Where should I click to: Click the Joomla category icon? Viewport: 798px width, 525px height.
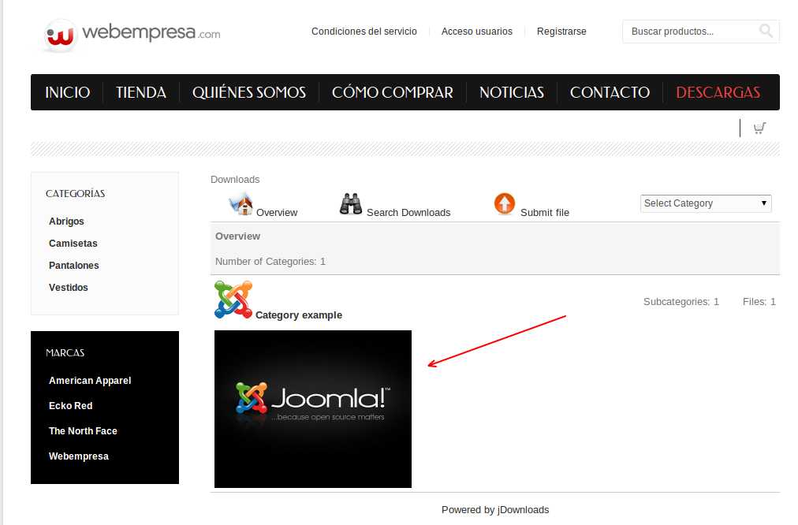(233, 300)
